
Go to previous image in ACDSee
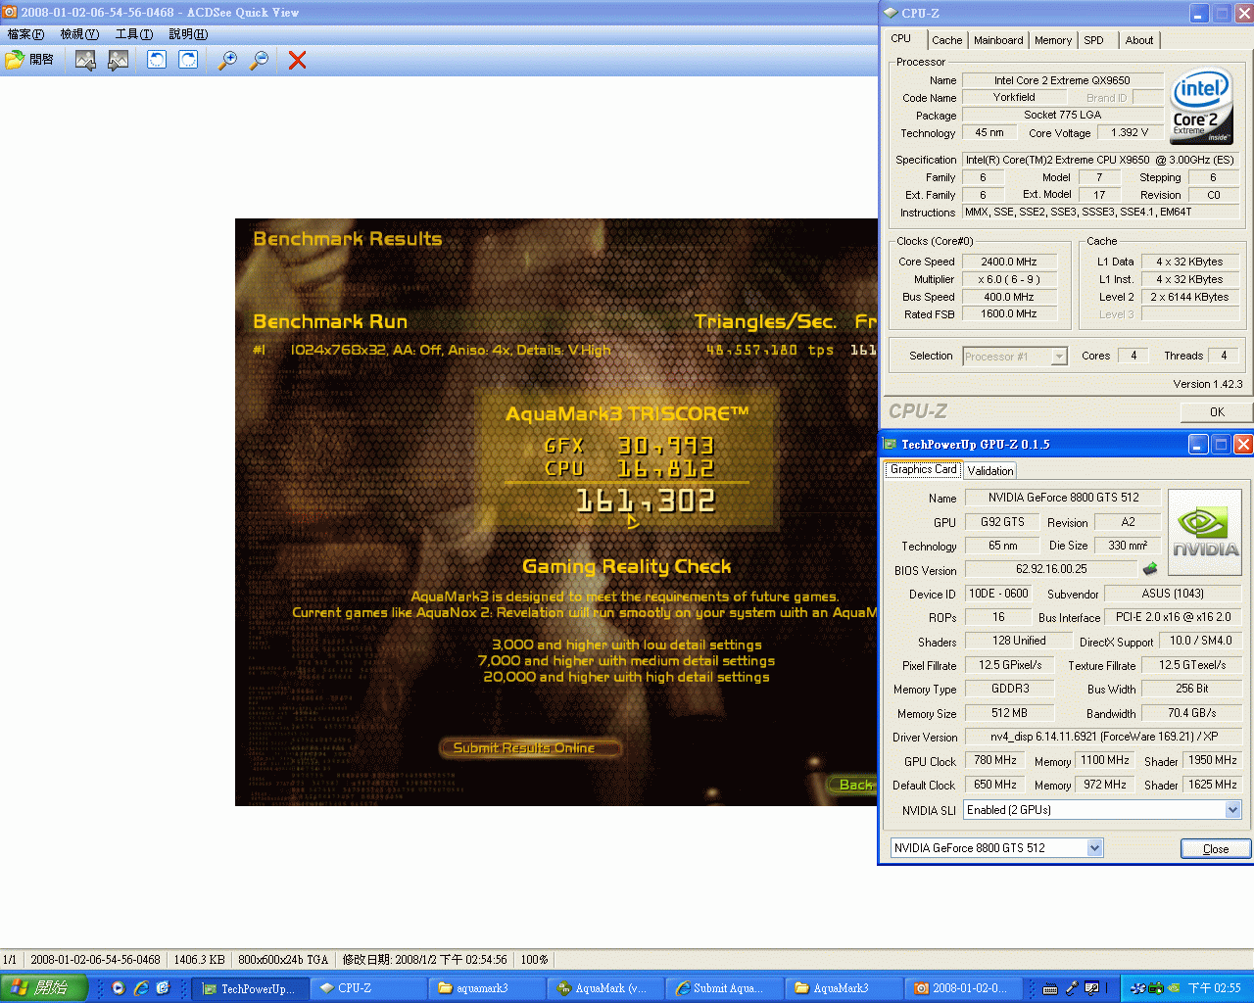tap(85, 60)
